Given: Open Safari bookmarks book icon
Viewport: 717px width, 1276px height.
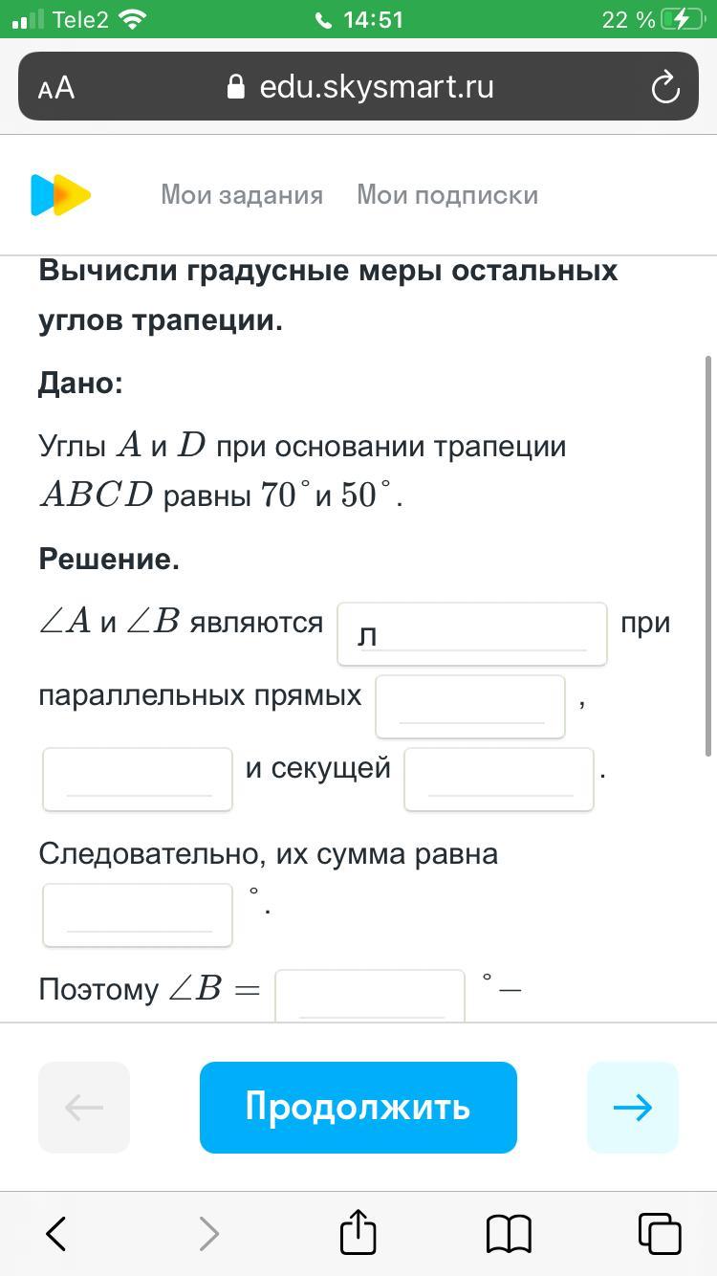Looking at the screenshot, I should pyautogui.click(x=509, y=1234).
